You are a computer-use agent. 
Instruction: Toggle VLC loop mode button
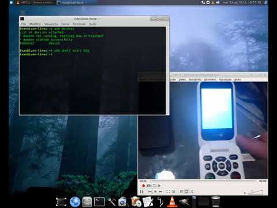point(186,192)
